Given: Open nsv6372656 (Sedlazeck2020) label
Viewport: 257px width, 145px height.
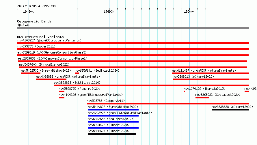Looking at the screenshot, I should (x=110, y=119).
